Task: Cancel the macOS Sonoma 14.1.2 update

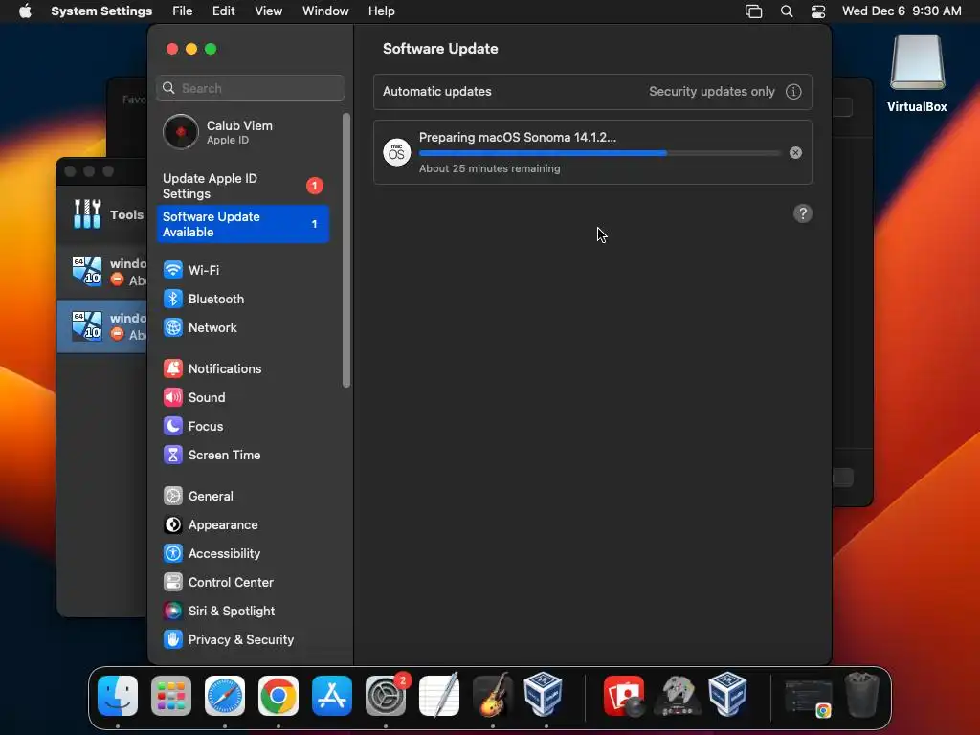Action: [x=795, y=152]
